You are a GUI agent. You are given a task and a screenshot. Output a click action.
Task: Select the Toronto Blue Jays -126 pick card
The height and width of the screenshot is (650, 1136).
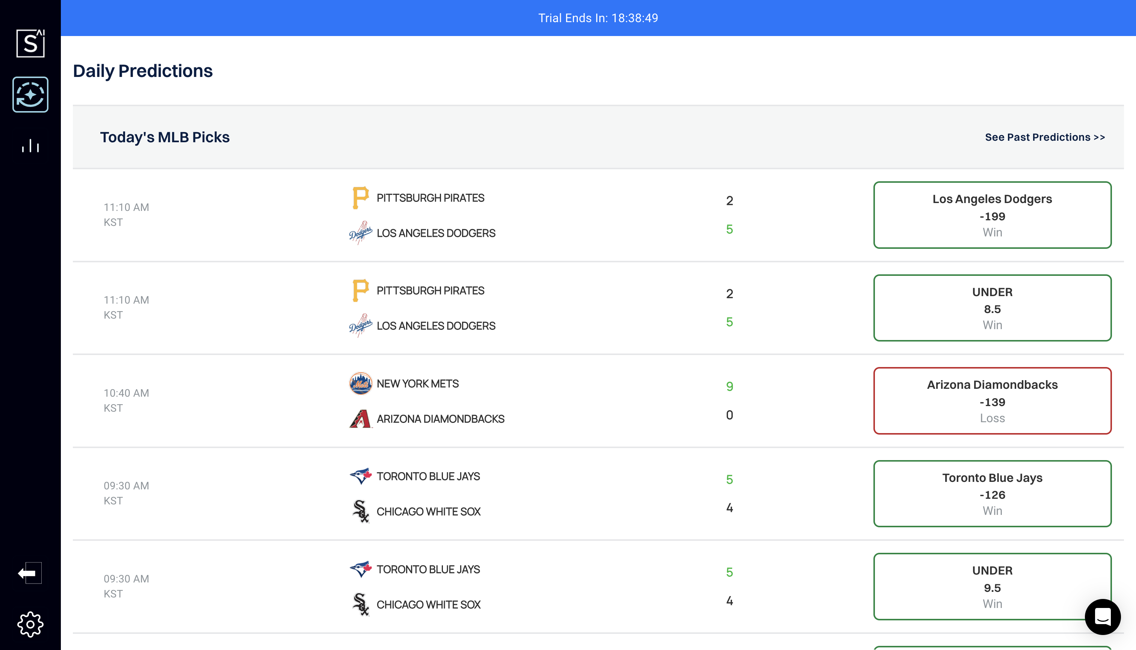992,494
